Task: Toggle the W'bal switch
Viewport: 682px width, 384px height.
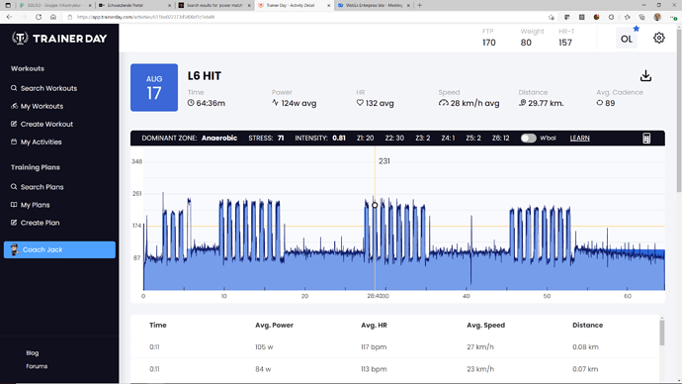Action: (529, 138)
